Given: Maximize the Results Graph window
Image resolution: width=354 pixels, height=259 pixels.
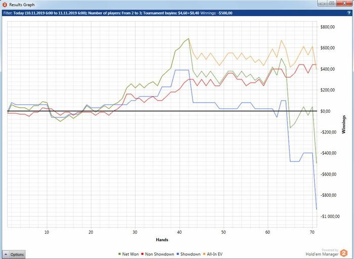Looking at the screenshot, I should [x=331, y=4].
